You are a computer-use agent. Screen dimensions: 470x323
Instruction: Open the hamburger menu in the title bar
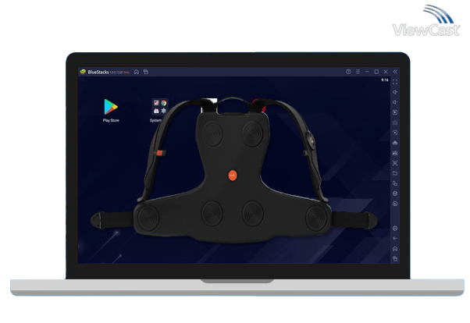(358, 72)
